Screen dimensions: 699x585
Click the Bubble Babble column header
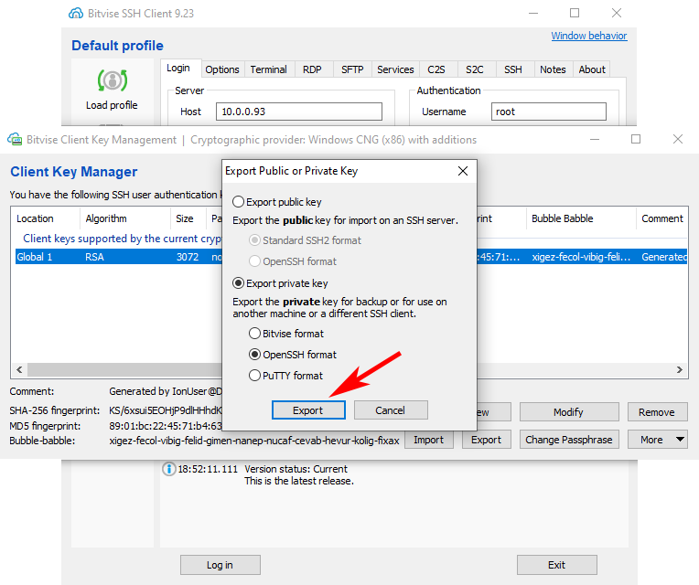(x=581, y=218)
